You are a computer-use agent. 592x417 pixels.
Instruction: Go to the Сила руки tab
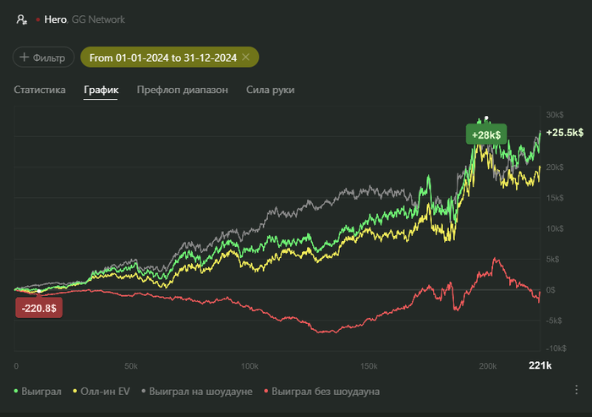click(x=271, y=90)
